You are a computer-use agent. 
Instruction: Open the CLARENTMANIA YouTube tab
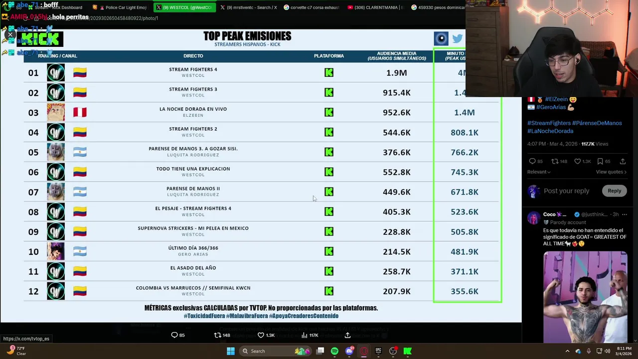(x=376, y=7)
